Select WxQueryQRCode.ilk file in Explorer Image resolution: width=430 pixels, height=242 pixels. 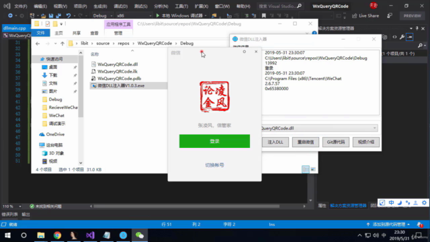(x=118, y=71)
